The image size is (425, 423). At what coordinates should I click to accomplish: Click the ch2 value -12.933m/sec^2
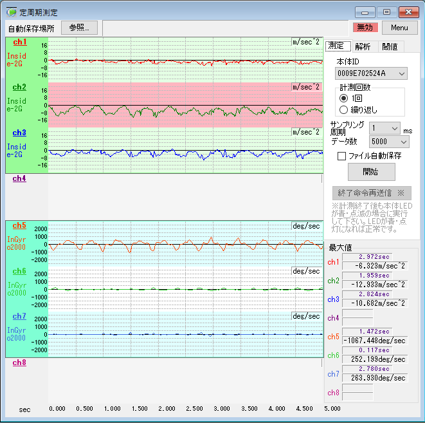[x=375, y=285]
